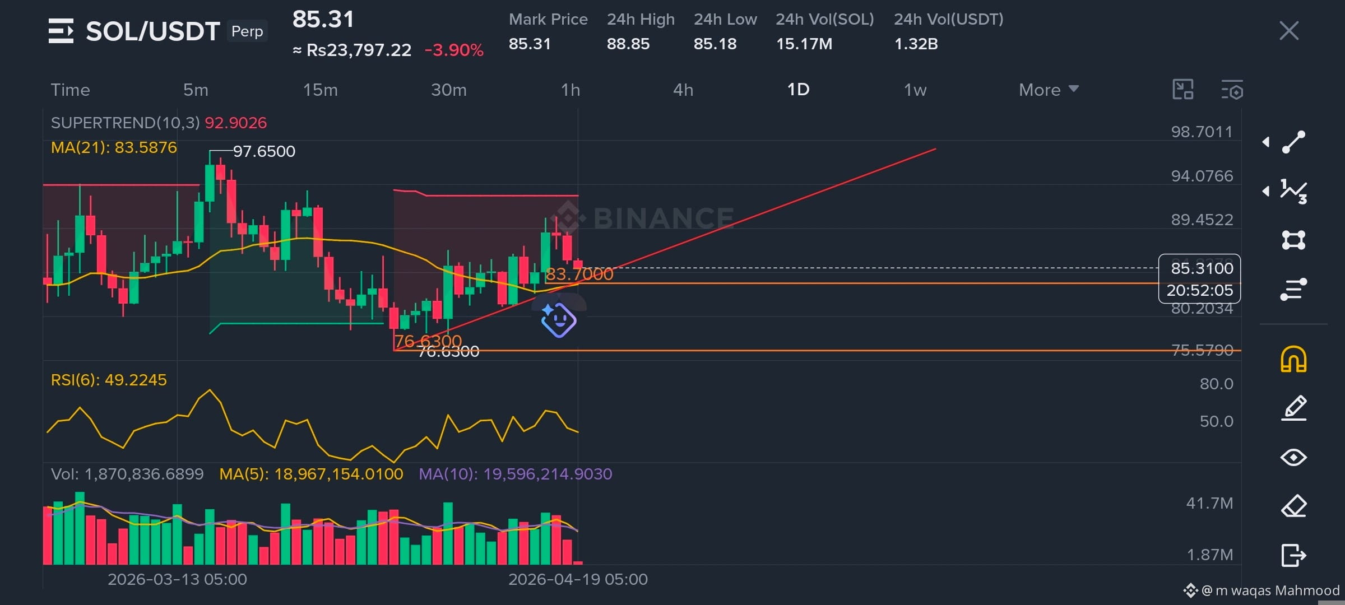Select the eraser tool
The image size is (1345, 605).
pyautogui.click(x=1293, y=506)
